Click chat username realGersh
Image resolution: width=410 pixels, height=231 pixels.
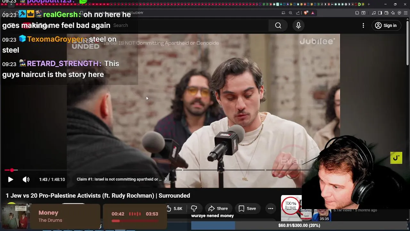click(x=60, y=14)
